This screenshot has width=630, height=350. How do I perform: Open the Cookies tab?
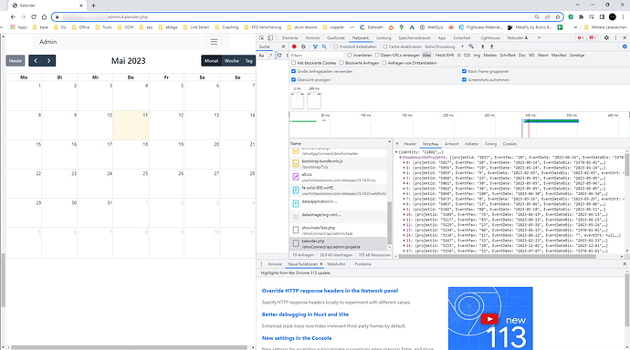click(x=509, y=143)
